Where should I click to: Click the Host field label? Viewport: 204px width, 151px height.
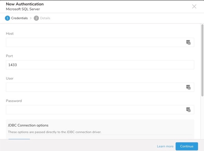(x=10, y=33)
